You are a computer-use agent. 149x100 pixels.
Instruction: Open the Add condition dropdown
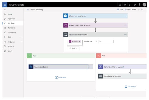click(73, 48)
